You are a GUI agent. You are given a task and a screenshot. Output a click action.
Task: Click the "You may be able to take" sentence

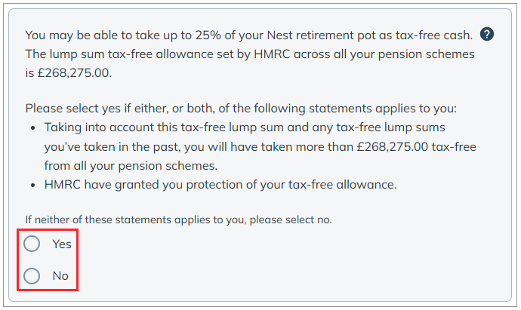(249, 35)
